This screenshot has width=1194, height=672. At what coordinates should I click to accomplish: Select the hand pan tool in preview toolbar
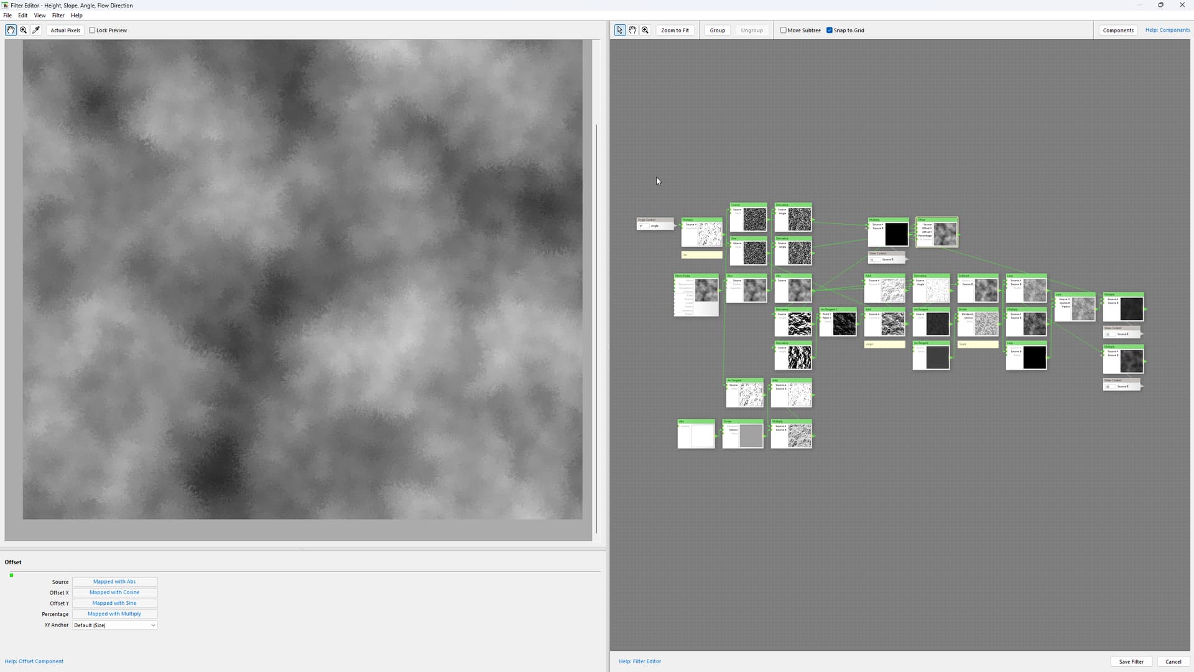11,30
